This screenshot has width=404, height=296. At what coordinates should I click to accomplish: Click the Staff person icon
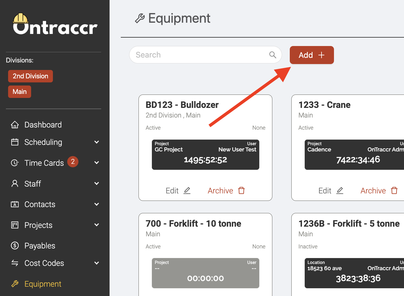(x=15, y=183)
